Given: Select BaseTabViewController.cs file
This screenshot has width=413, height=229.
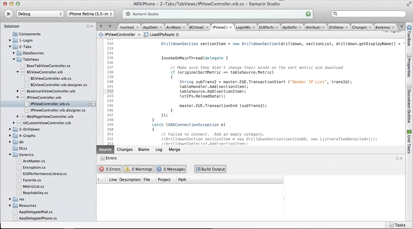Looking at the screenshot, I should (x=48, y=66).
